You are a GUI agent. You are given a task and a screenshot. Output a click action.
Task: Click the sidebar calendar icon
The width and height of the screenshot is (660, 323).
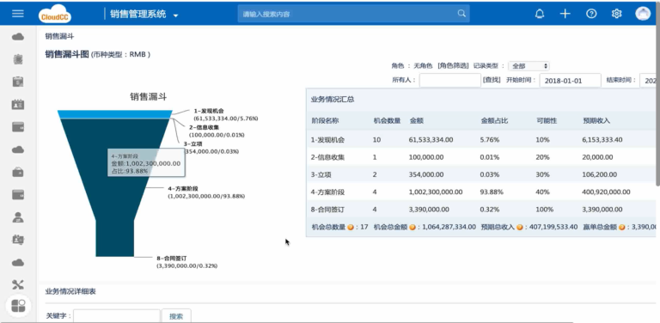pyautogui.click(x=18, y=82)
